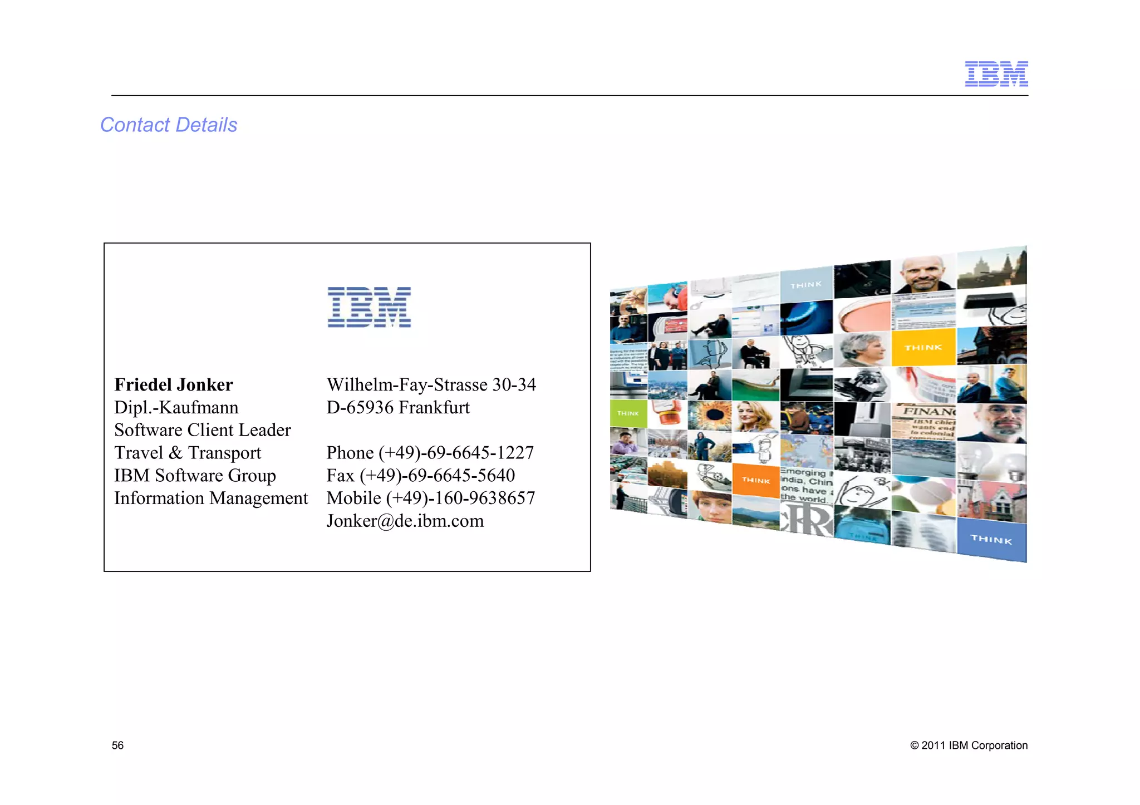The image size is (1140, 805).
Task: Click the 'Dipl.-Kaufmann' line
Action: point(176,407)
